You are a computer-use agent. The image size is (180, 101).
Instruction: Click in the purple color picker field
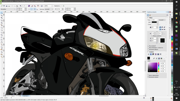coord(152,67)
